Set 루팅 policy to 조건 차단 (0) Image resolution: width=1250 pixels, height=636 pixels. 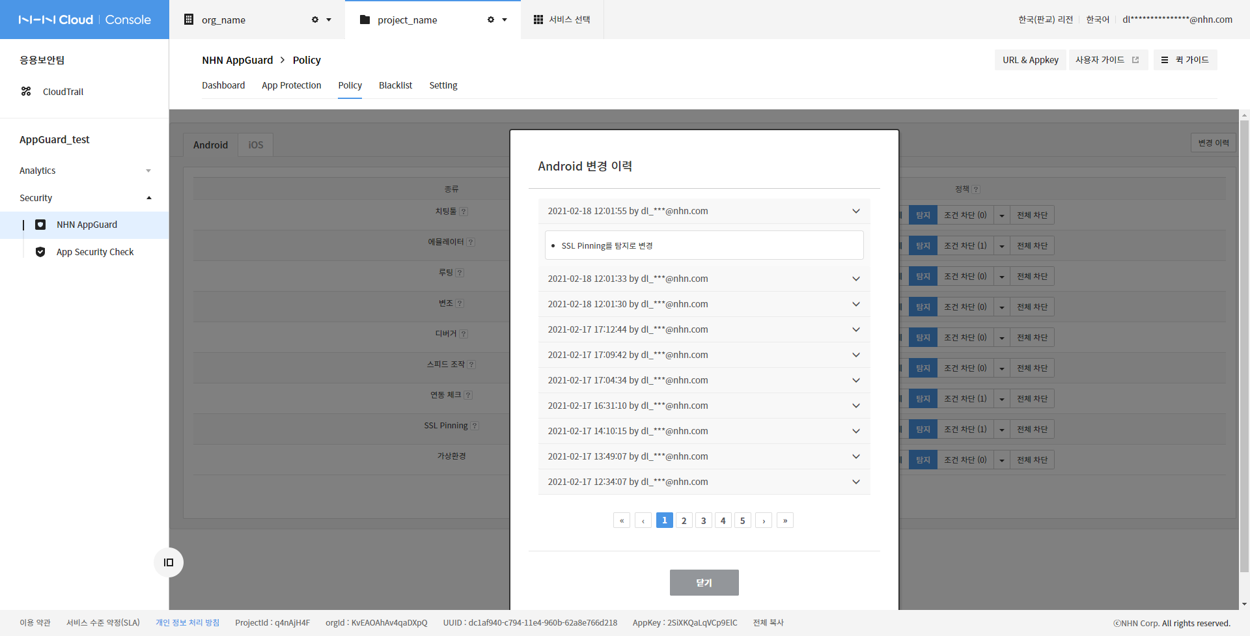[965, 277]
